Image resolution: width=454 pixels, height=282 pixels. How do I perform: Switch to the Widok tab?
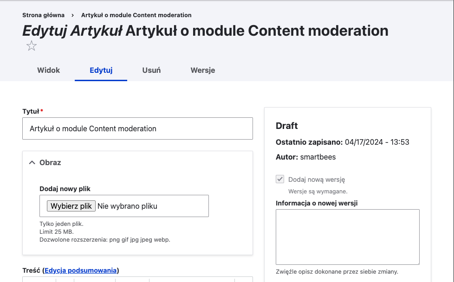click(x=48, y=70)
